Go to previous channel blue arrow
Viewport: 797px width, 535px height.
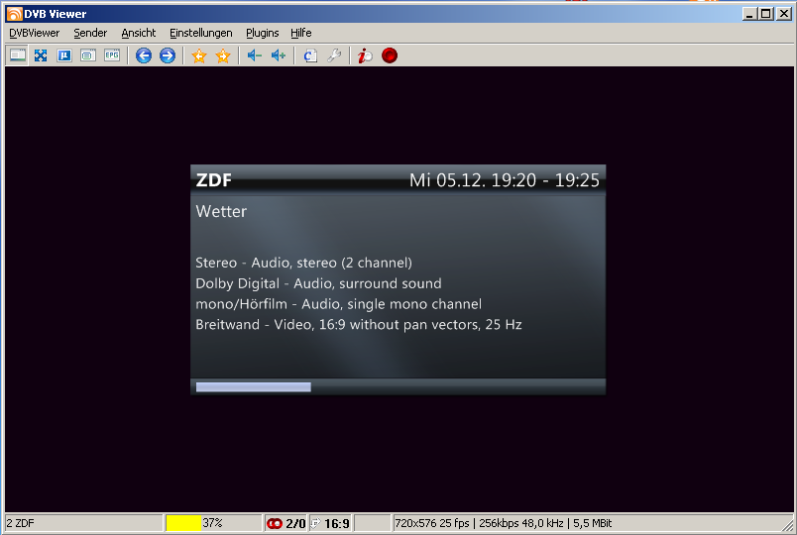(144, 55)
